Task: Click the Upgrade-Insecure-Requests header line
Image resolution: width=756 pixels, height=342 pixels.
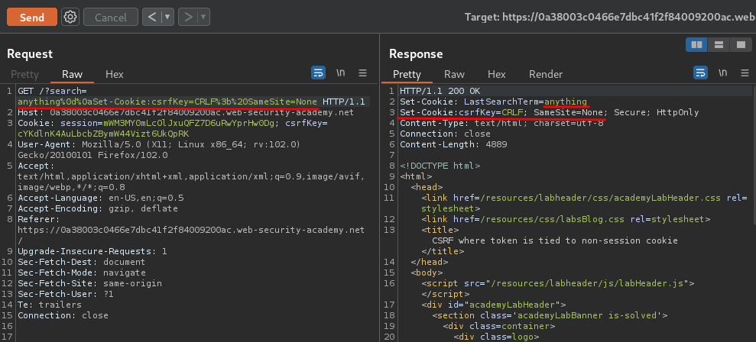Action: (92, 251)
